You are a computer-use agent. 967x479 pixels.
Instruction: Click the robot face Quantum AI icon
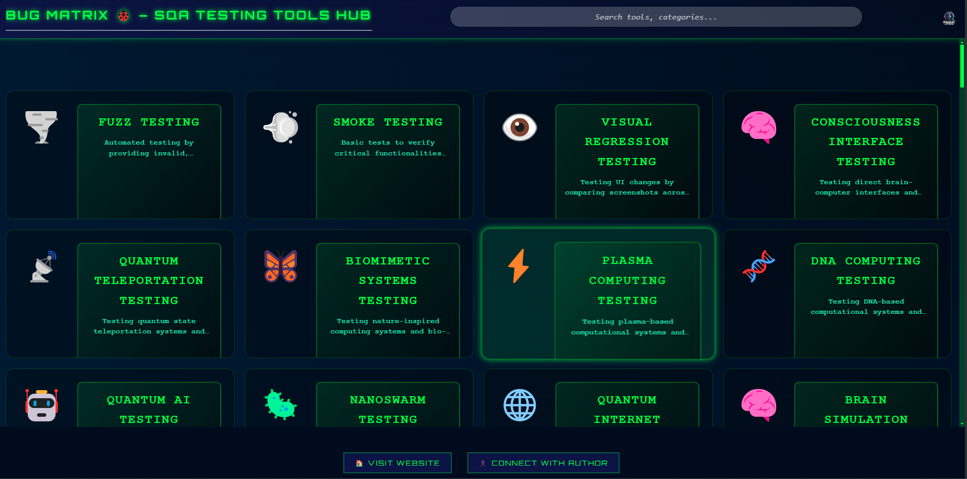click(x=42, y=405)
